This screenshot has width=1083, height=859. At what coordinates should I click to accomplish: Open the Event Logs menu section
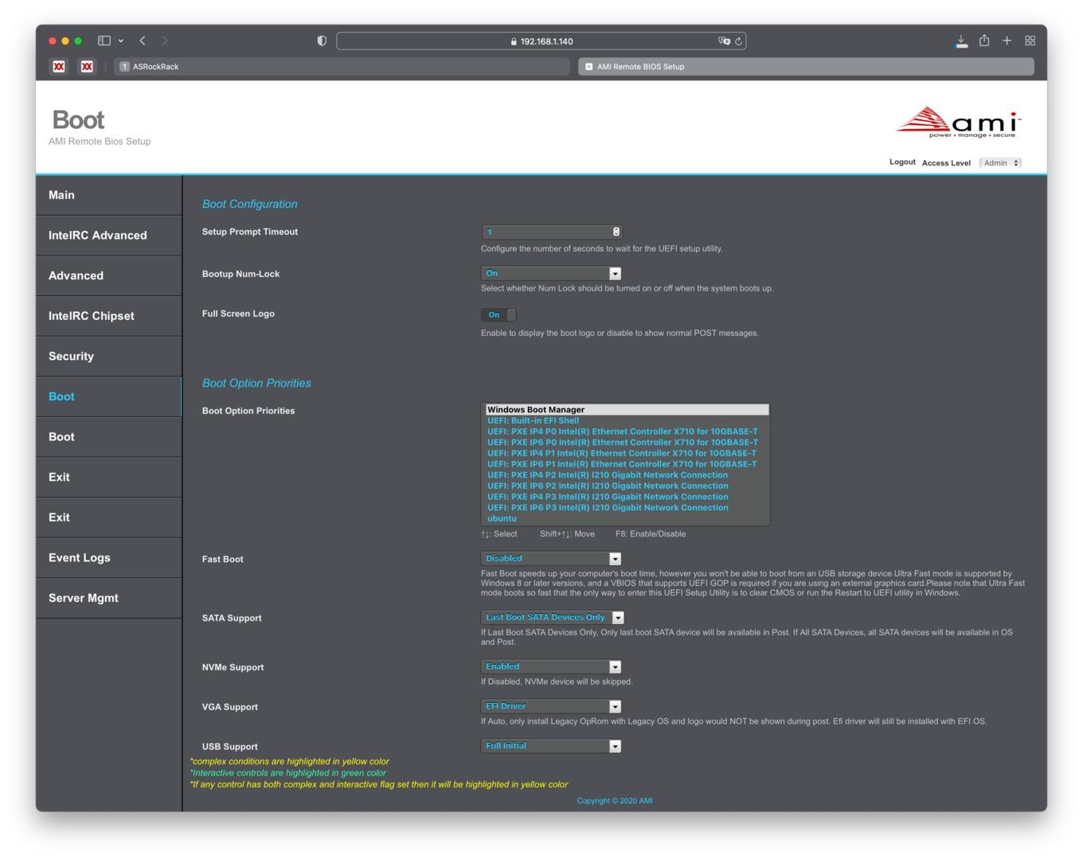[x=109, y=558]
